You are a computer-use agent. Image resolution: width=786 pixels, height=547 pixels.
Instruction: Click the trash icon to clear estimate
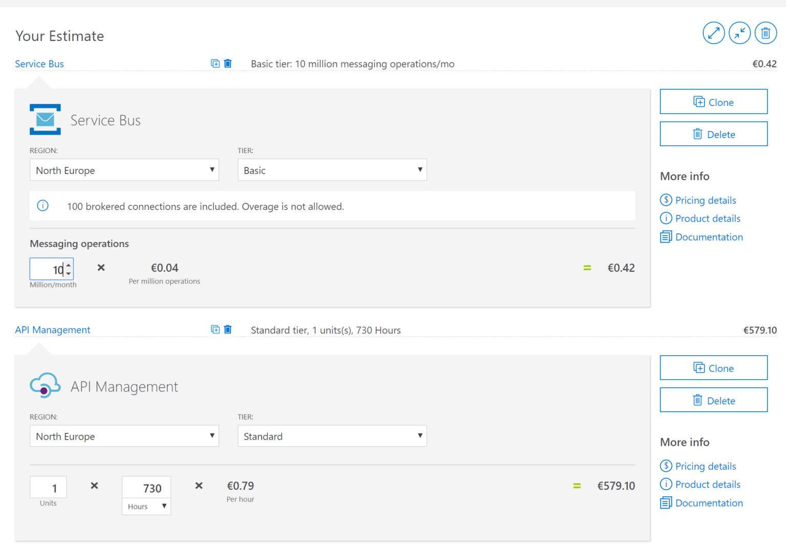click(766, 33)
